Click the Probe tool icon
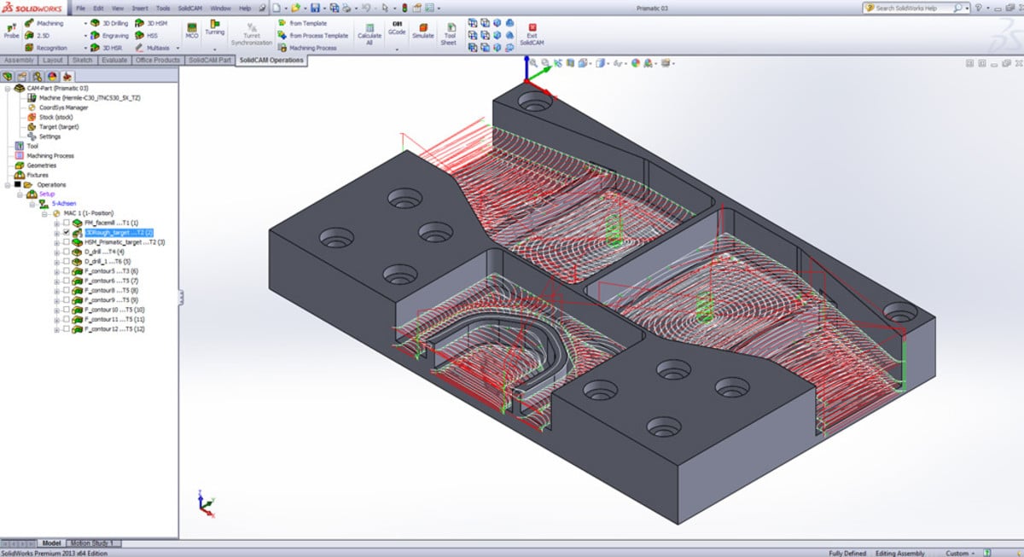Image resolution: width=1024 pixels, height=557 pixels. click(11, 29)
